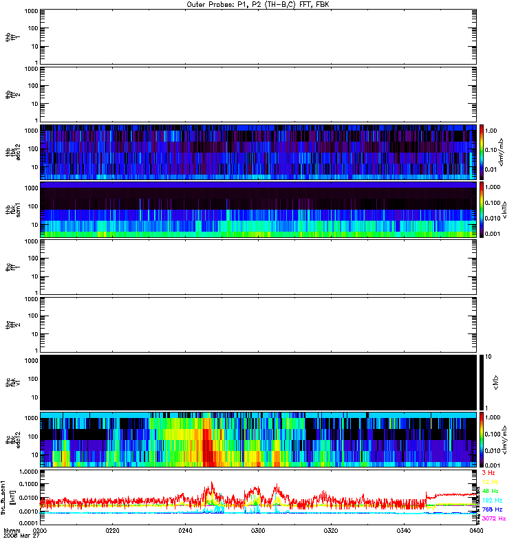The height and width of the screenshot is (550, 516).
Task: Click the thc fbk v1 black color bar
Action: click(482, 382)
